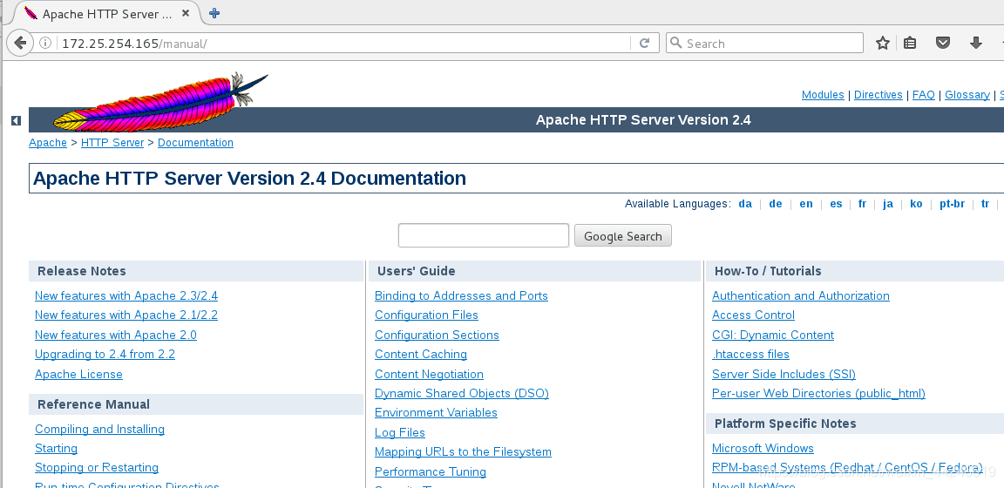The image size is (1004, 488).
Task: Open the FAQ link
Action: click(923, 95)
